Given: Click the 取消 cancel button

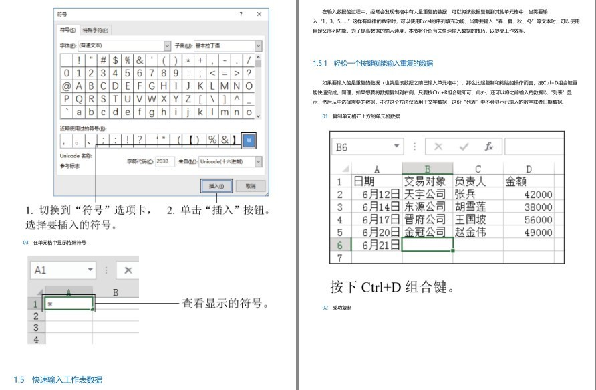Looking at the screenshot, I should [x=251, y=186].
